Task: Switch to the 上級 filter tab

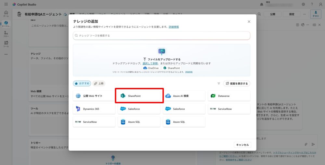Action: (99, 83)
